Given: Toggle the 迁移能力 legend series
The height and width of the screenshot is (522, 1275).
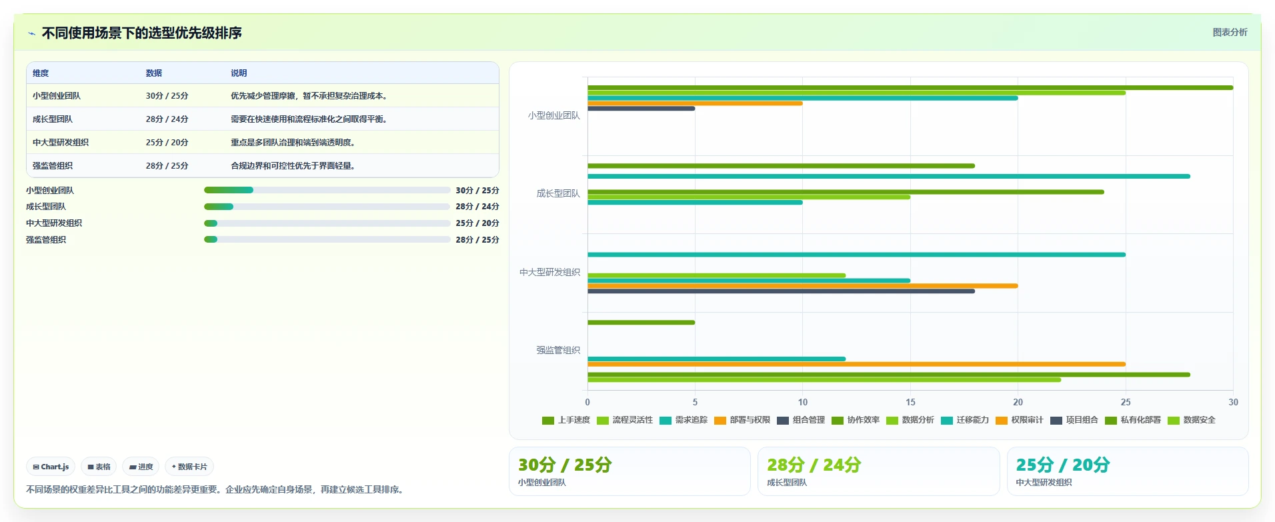Looking at the screenshot, I should point(965,420).
